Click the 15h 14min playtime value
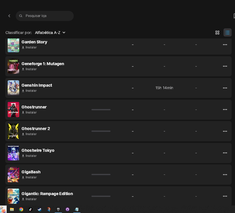The image size is (235, 213). (x=164, y=88)
